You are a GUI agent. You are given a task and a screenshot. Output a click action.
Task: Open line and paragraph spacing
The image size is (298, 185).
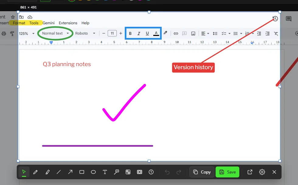(215, 34)
